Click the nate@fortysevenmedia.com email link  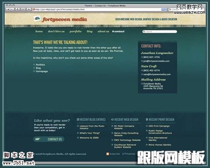click(x=157, y=74)
